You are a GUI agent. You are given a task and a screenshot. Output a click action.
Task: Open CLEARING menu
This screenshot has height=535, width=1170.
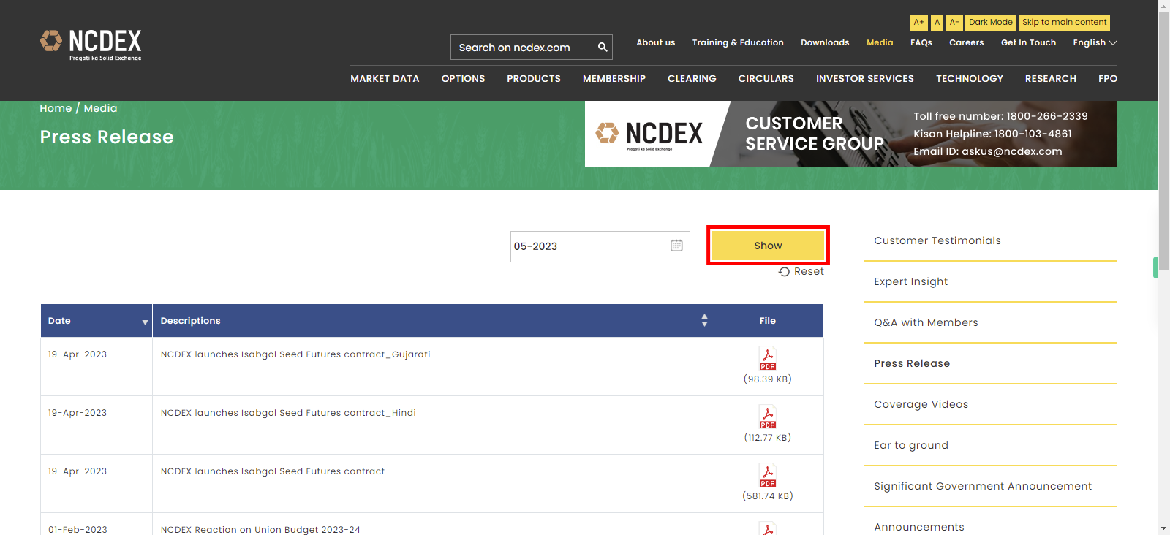(x=692, y=78)
